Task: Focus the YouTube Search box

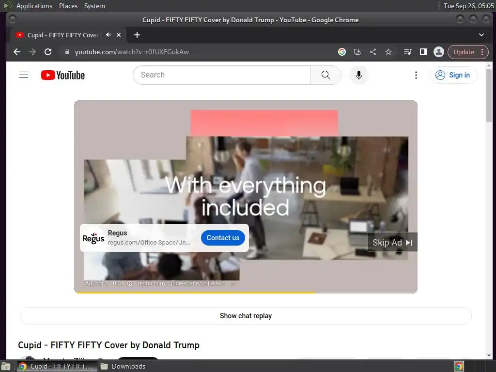Action: coord(222,75)
